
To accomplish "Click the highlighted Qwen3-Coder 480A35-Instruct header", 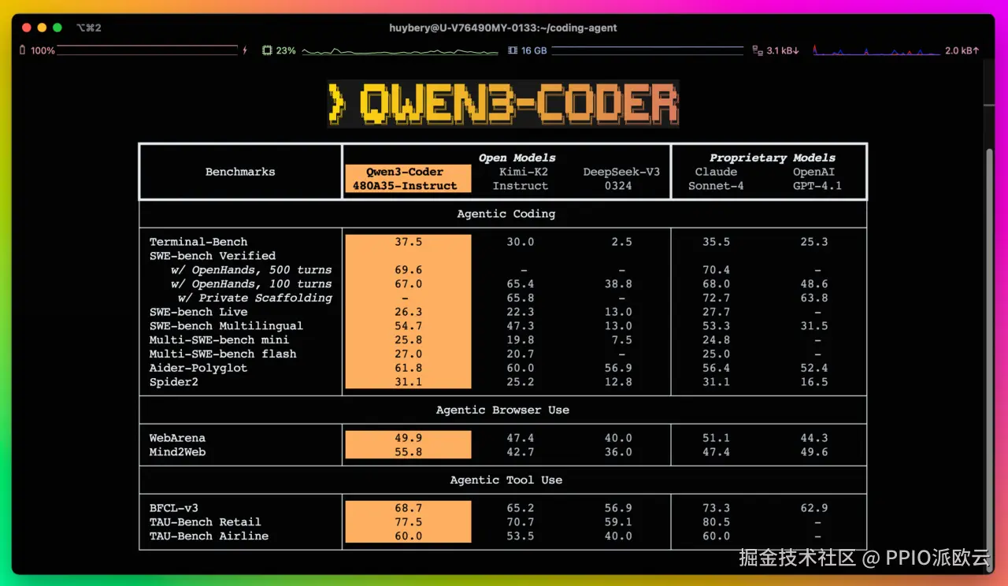I will click(408, 179).
